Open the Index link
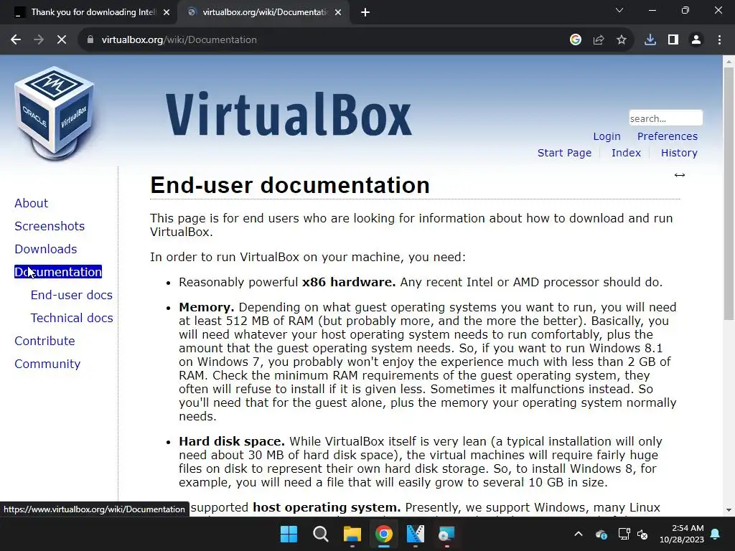The width and height of the screenshot is (735, 551). click(x=626, y=153)
